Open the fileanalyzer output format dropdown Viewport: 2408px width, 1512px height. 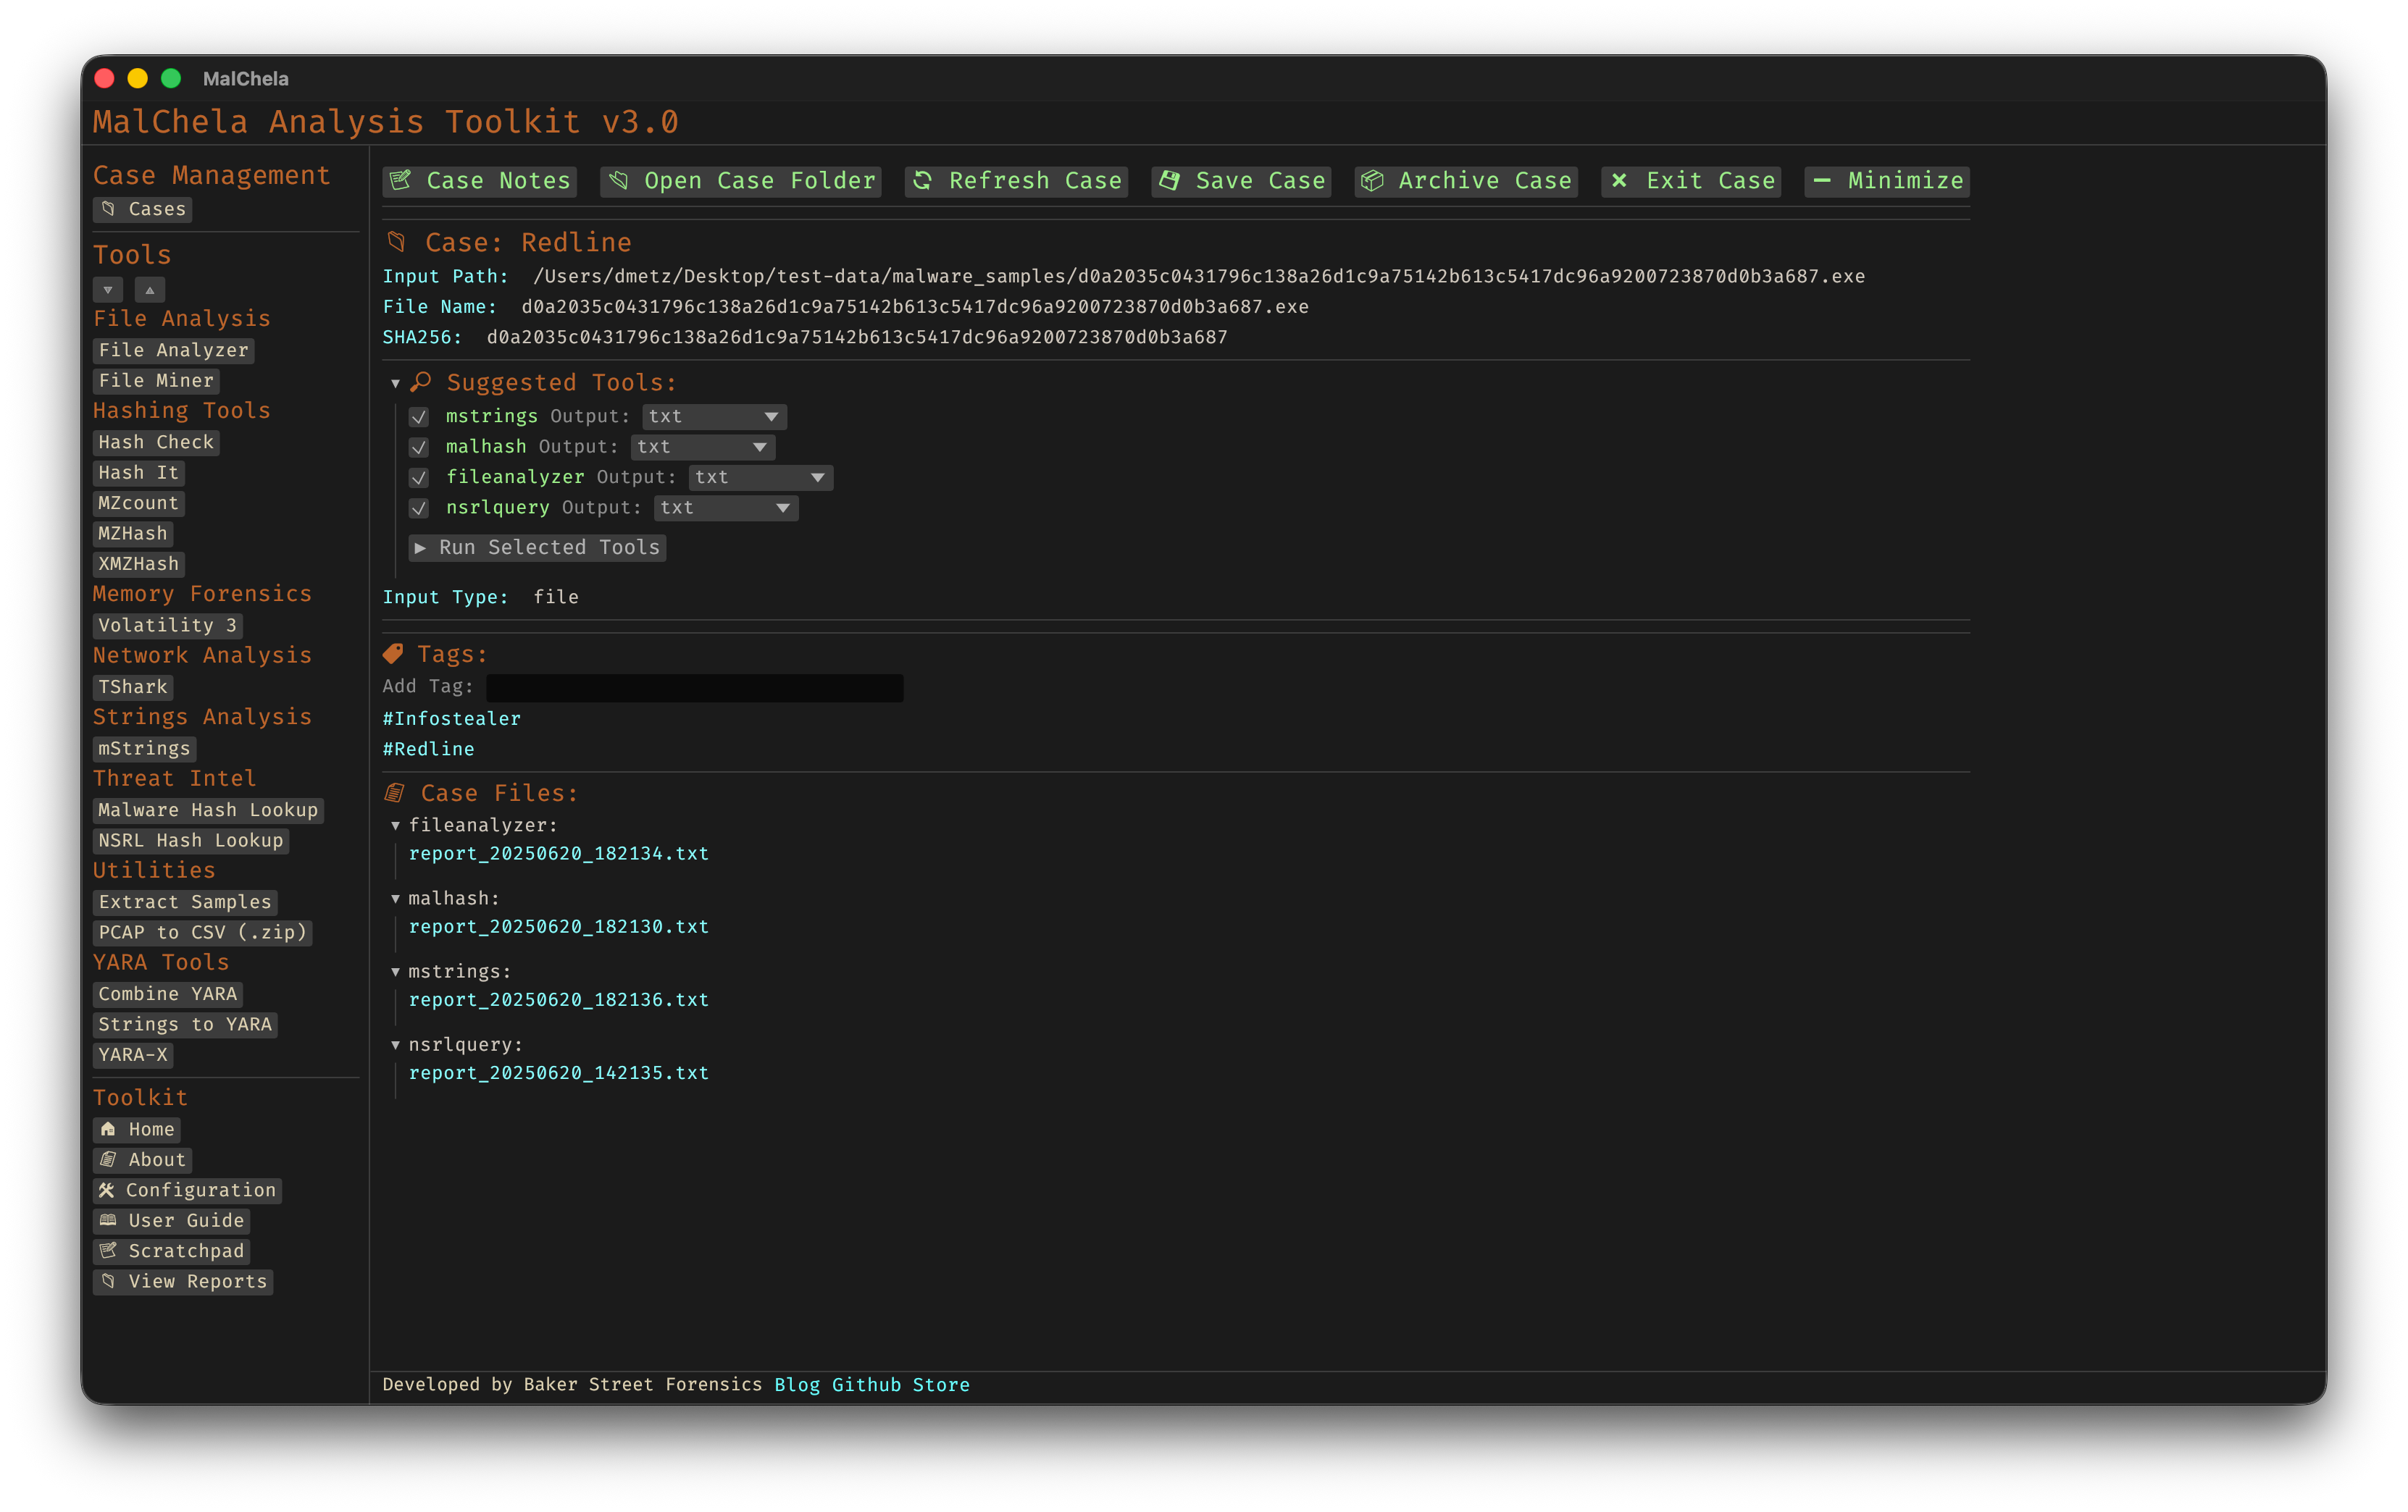(761, 478)
